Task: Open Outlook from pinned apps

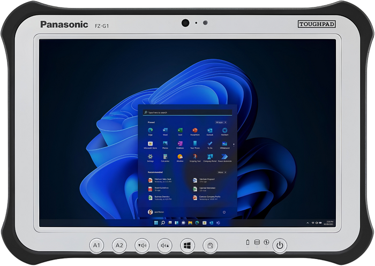Action: click(x=210, y=132)
